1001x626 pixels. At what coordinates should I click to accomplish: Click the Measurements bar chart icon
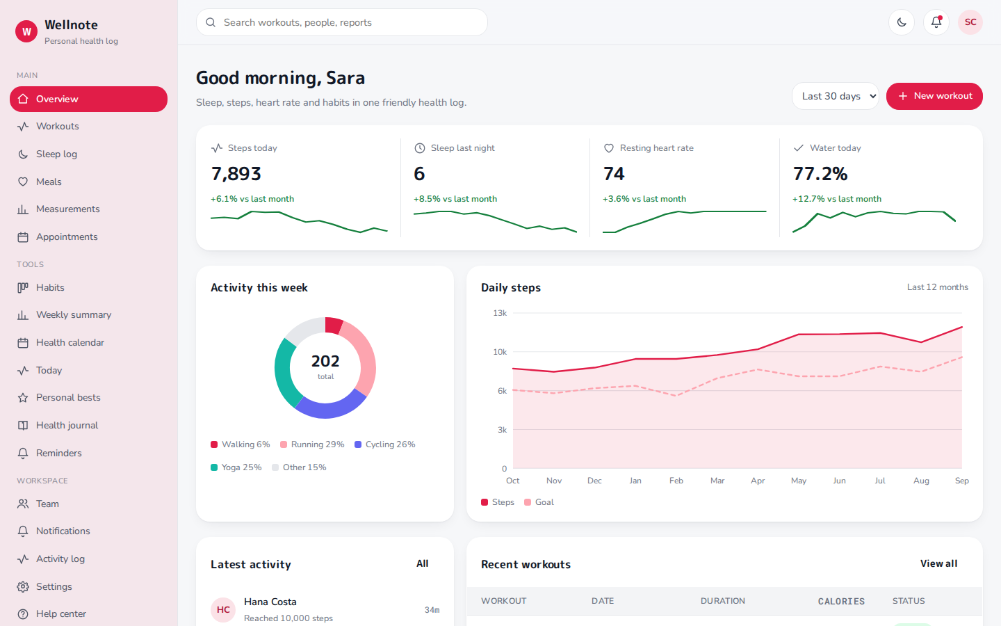(x=23, y=209)
